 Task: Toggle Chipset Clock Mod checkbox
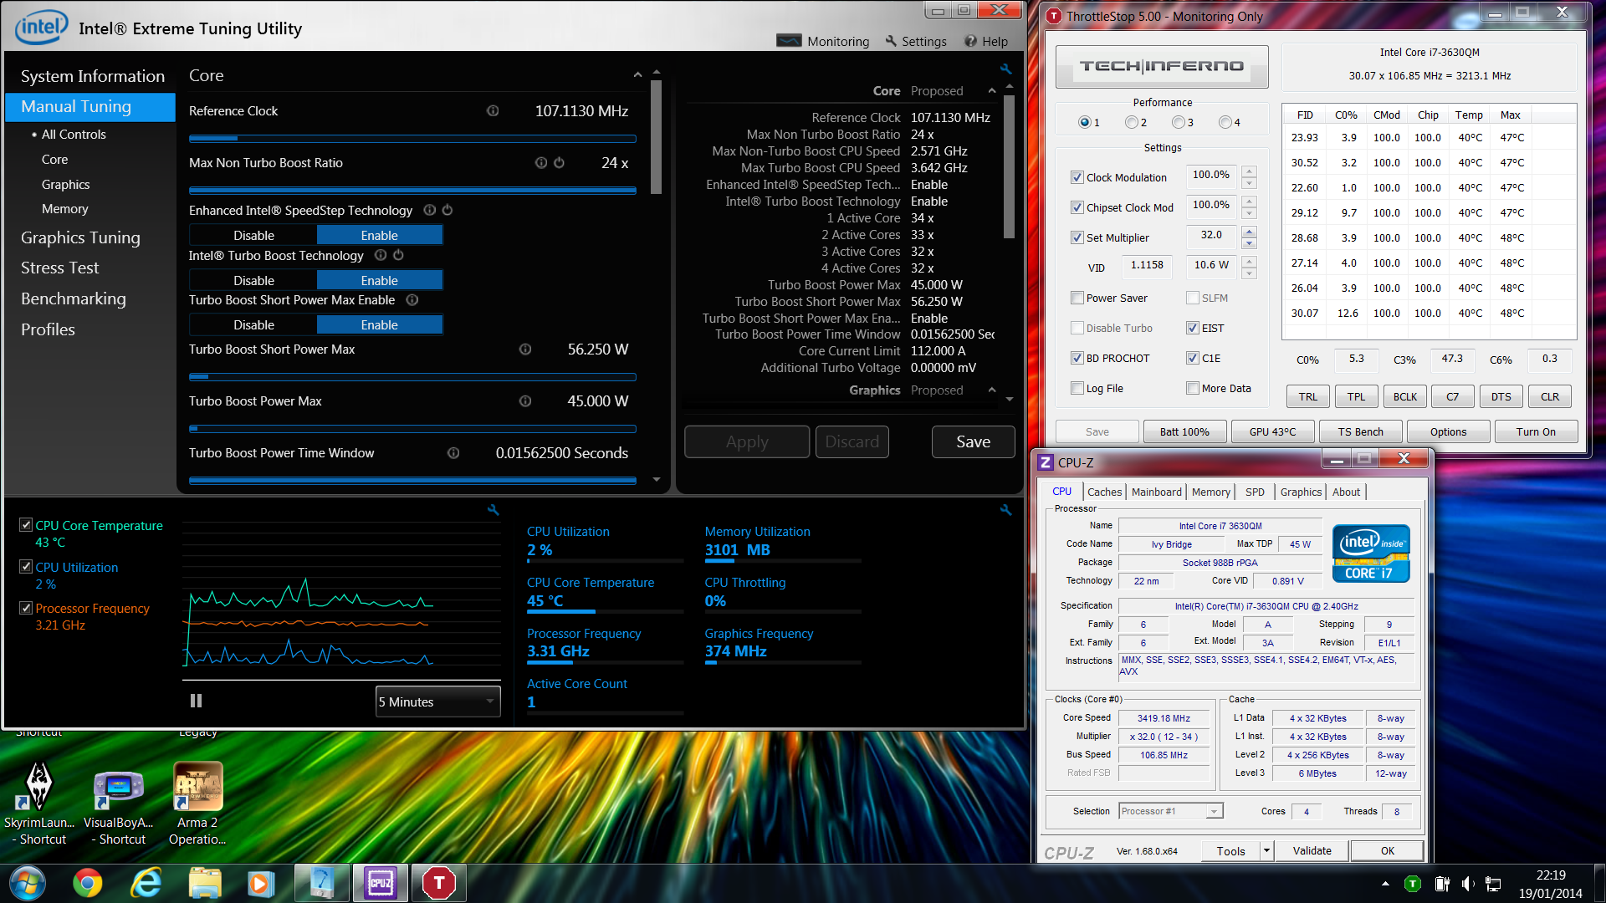1077,207
